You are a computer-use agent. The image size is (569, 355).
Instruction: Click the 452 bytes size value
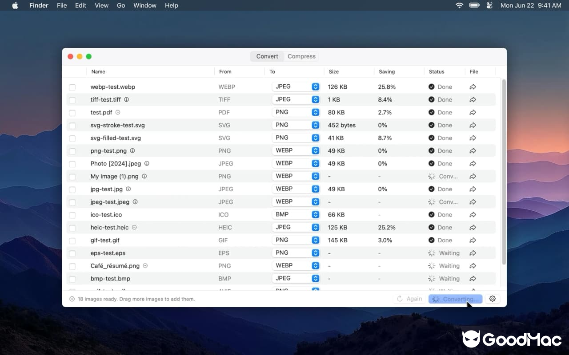(342, 125)
